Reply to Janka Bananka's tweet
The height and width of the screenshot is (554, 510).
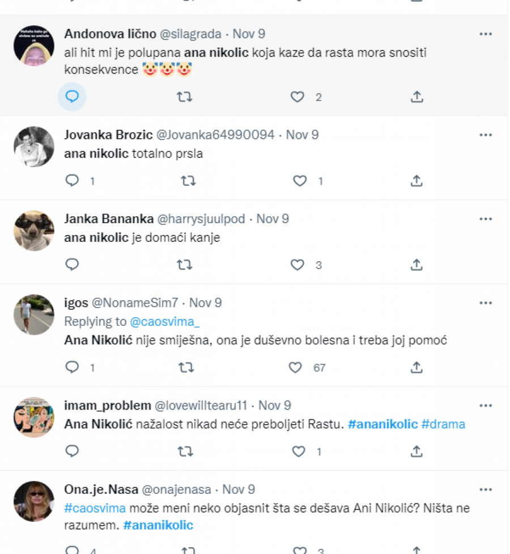[72, 265]
